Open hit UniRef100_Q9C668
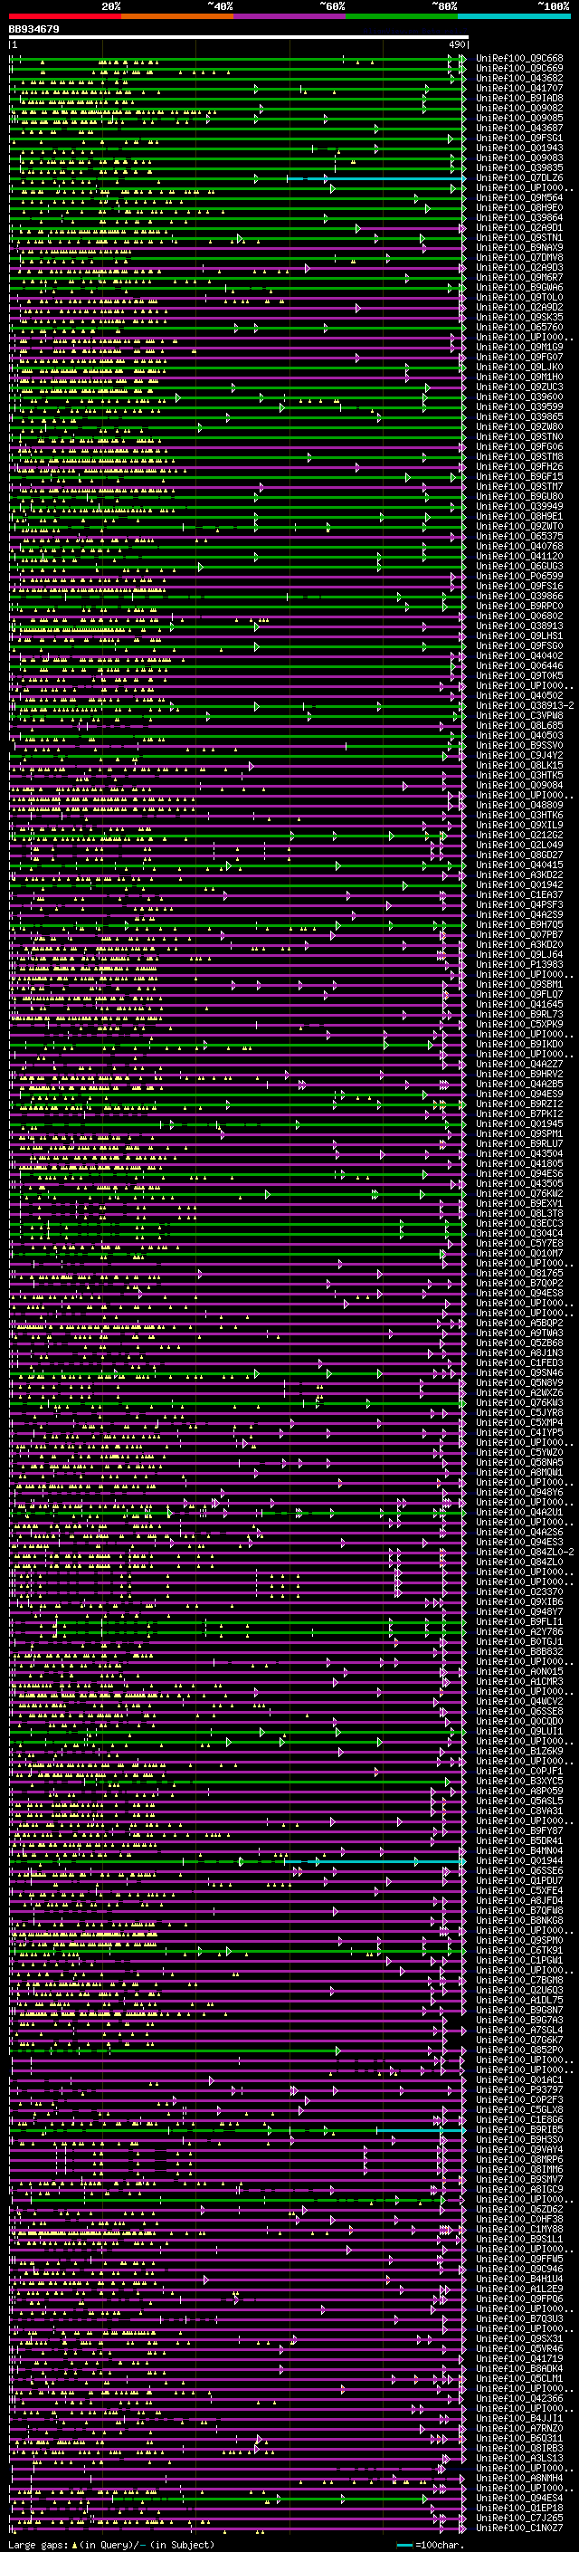Image resolution: width=579 pixels, height=2552 pixels. tap(519, 59)
